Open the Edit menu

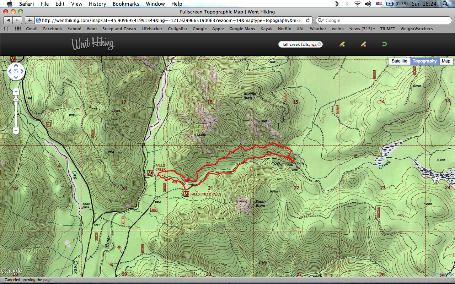(60, 4)
